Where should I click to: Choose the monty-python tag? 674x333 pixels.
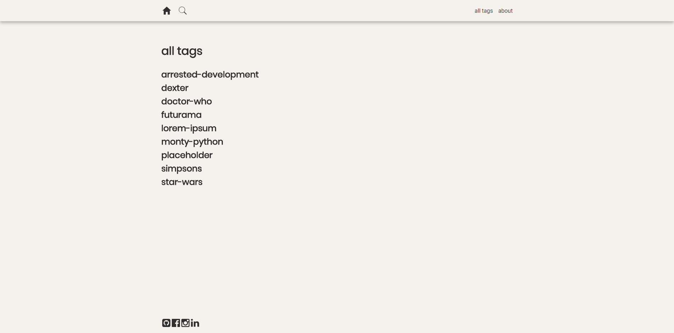coord(192,142)
